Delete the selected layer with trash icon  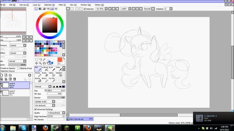[x=15, y=79]
